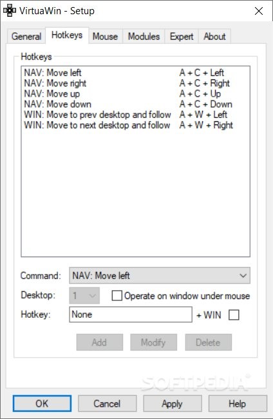The height and width of the screenshot is (419, 273).
Task: Click the Add button
Action: [x=100, y=342]
